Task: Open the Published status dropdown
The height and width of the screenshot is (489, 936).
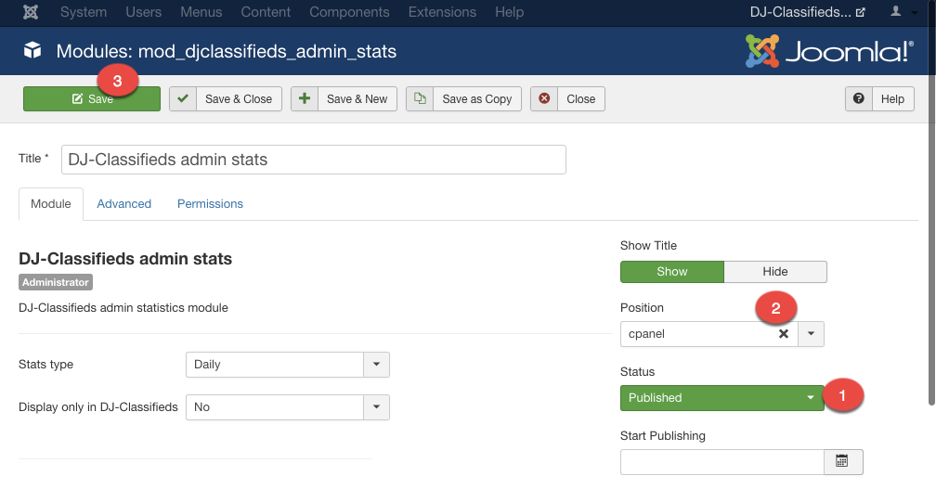Action: (x=722, y=398)
